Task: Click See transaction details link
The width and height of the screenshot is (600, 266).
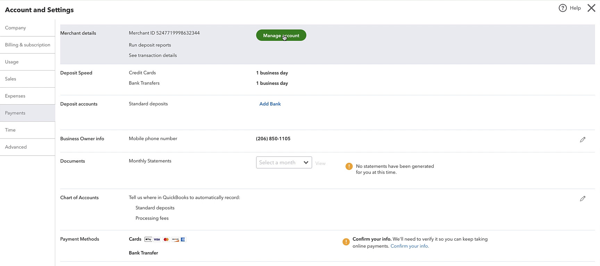Action: pos(153,55)
